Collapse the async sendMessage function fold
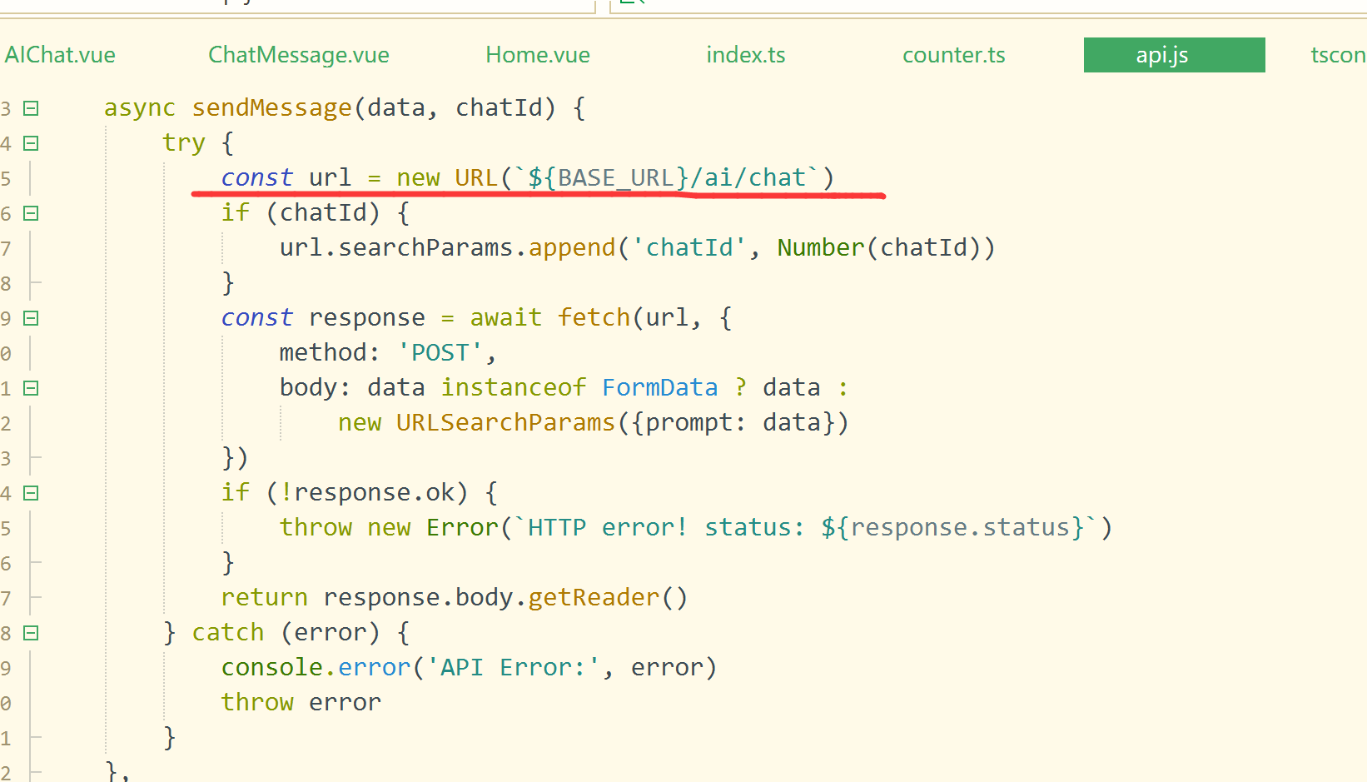The image size is (1367, 782). (x=31, y=108)
